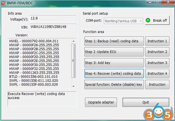Click Step 4: Recover (write) coding data
Image resolution: width=175 pixels, height=121 pixels.
pyautogui.click(x=114, y=74)
